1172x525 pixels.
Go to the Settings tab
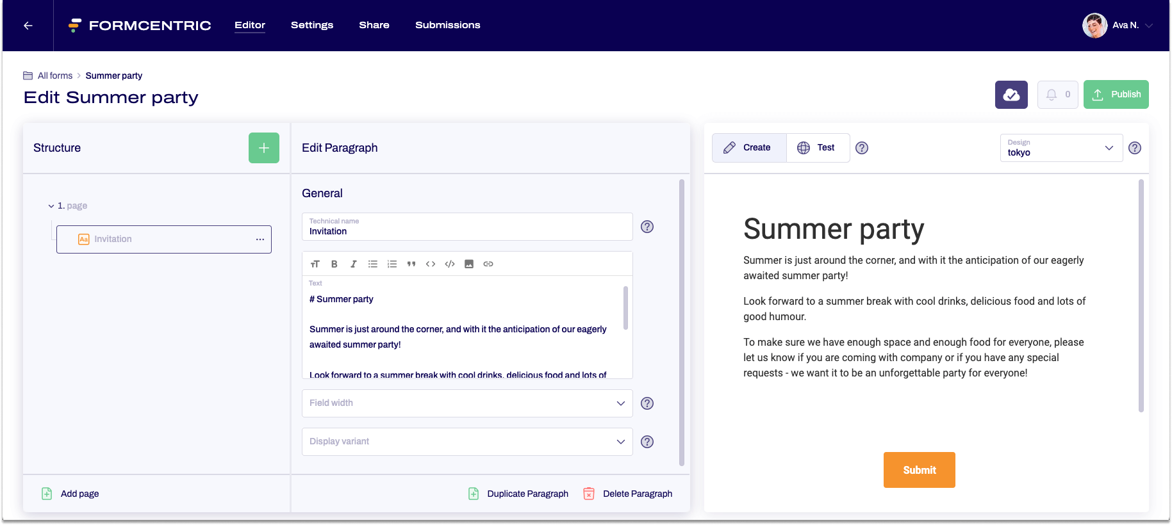[311, 25]
